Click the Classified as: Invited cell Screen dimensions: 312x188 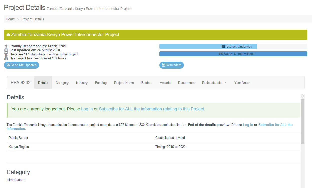pos(227,138)
